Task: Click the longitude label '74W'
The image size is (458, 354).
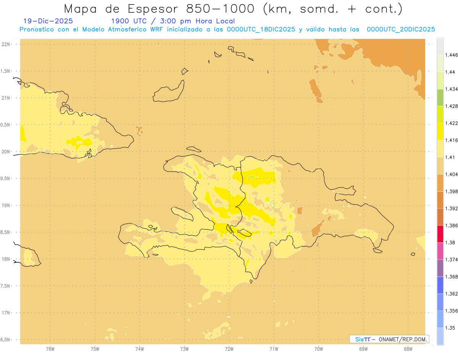Action: tap(139, 349)
